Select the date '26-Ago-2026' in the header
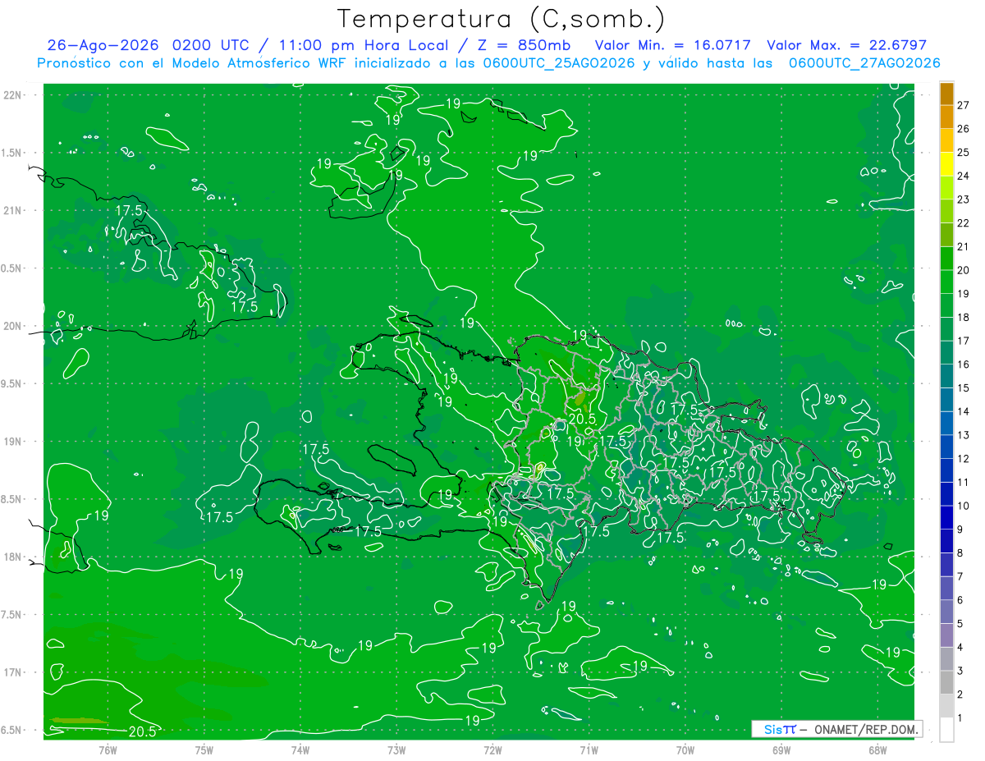Image resolution: width=985 pixels, height=761 pixels. (103, 45)
